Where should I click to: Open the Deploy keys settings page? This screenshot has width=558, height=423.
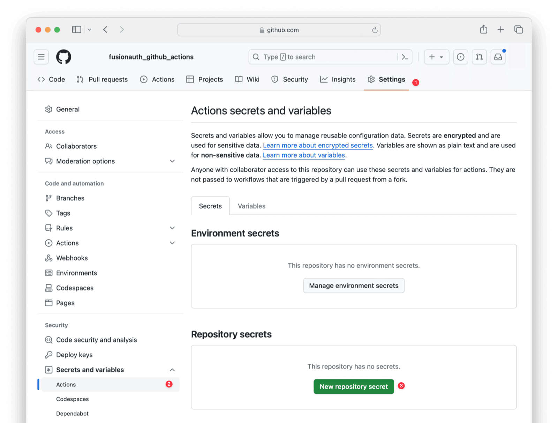pos(74,355)
